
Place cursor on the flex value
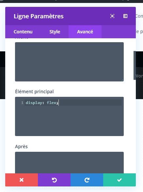(52, 103)
